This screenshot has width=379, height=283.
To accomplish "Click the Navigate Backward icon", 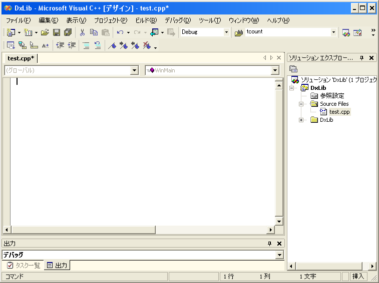I will point(154,32).
